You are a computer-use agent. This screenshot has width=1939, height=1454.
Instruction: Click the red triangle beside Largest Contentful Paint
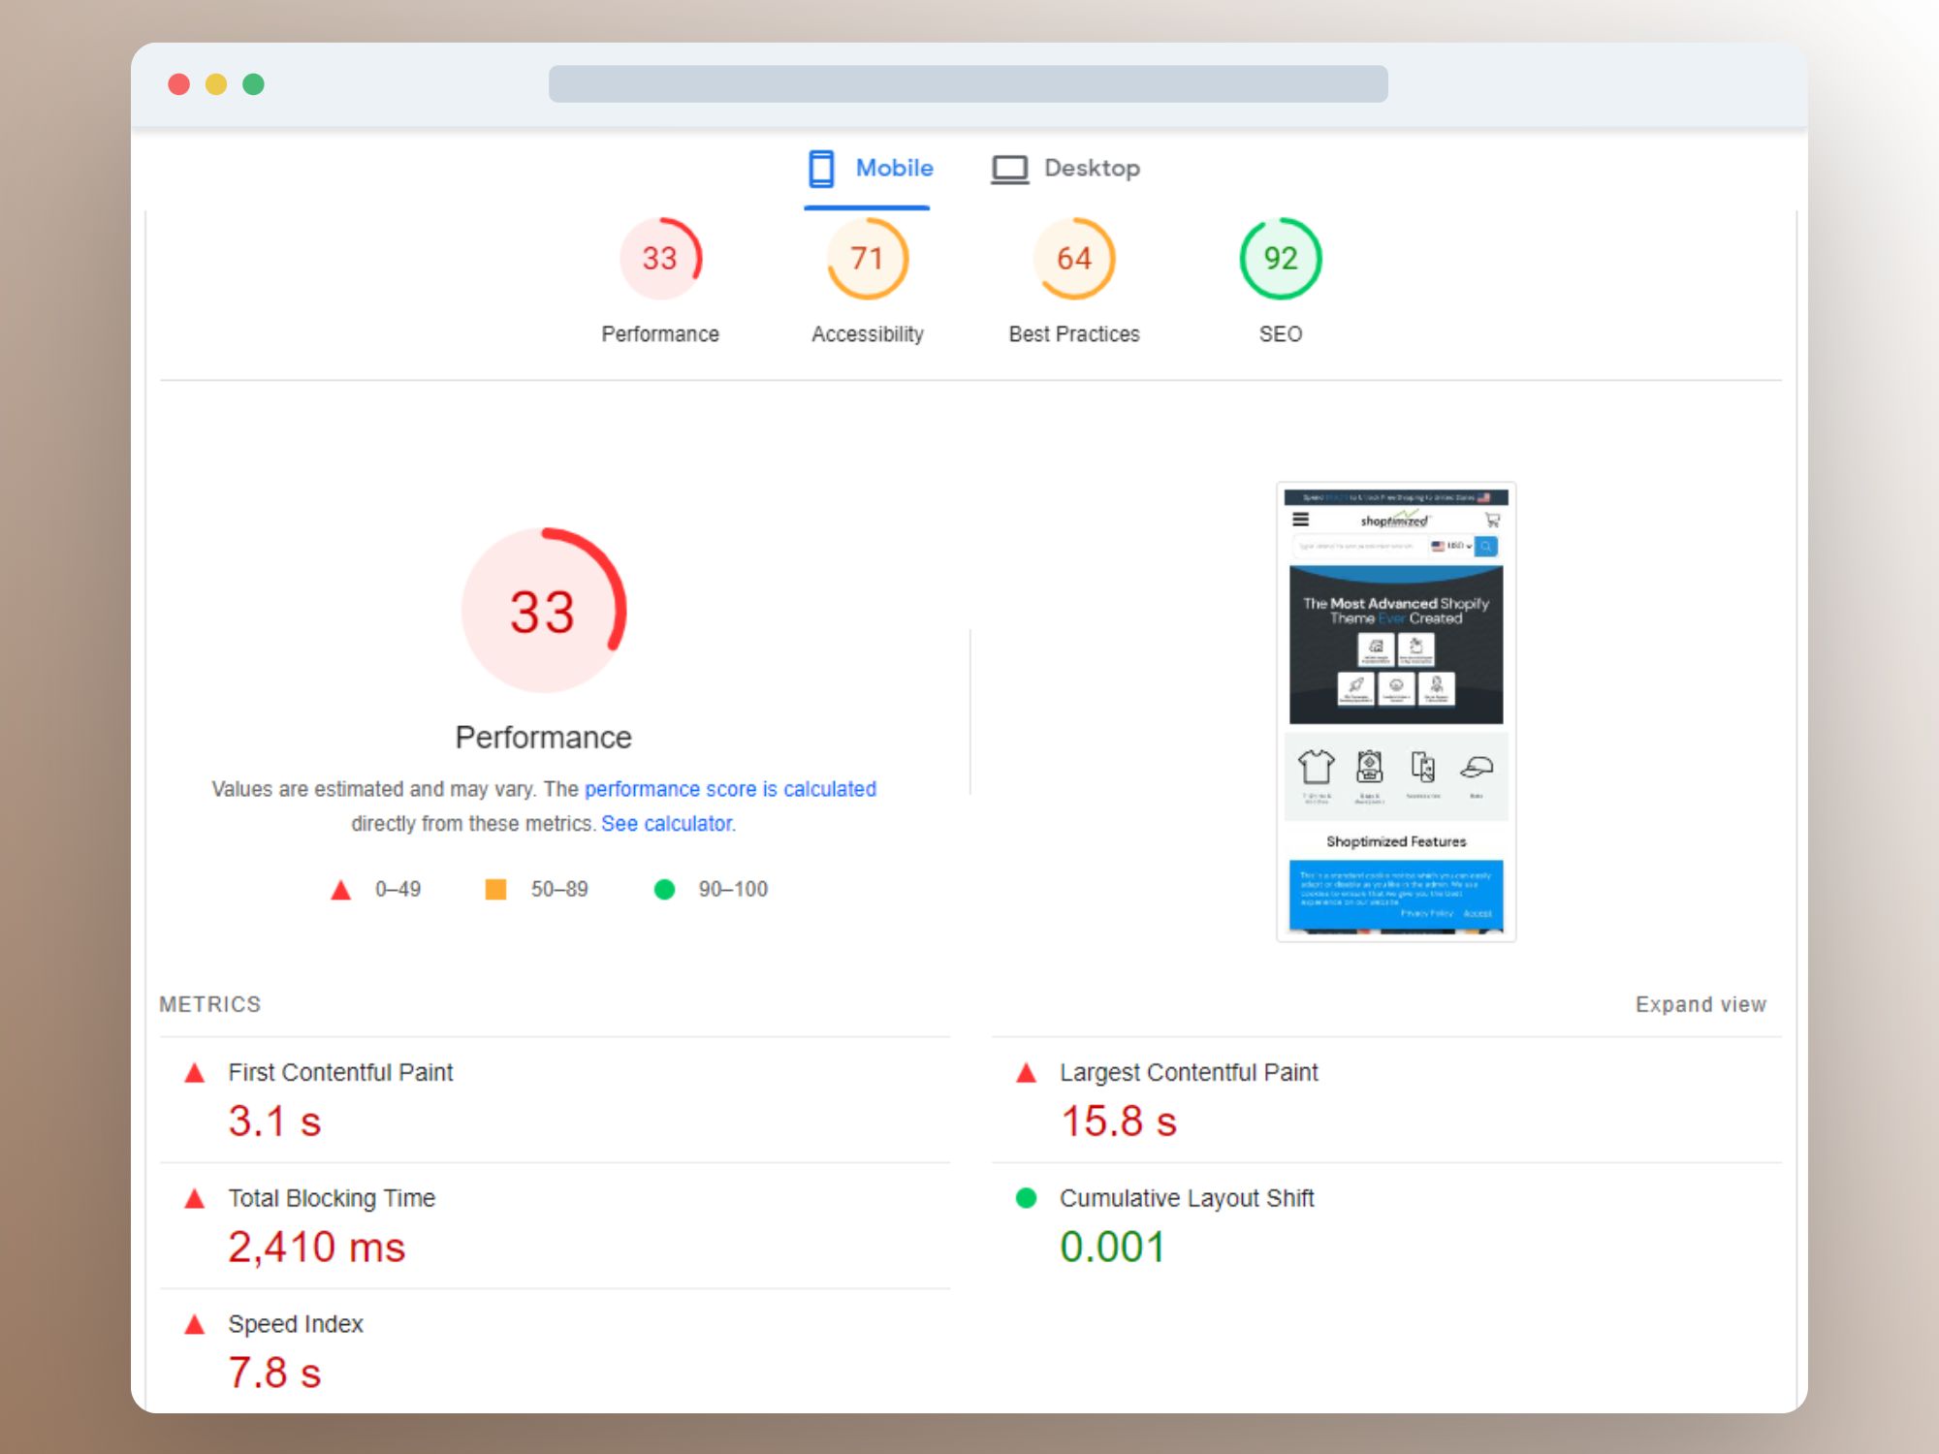1026,1073
